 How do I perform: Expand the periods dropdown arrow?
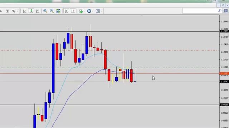pyautogui.click(x=93, y=11)
